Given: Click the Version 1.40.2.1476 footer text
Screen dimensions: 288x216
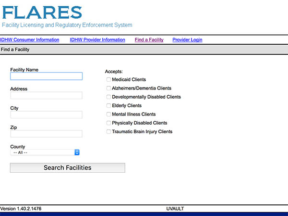Looking at the screenshot, I should pyautogui.click(x=21, y=209).
